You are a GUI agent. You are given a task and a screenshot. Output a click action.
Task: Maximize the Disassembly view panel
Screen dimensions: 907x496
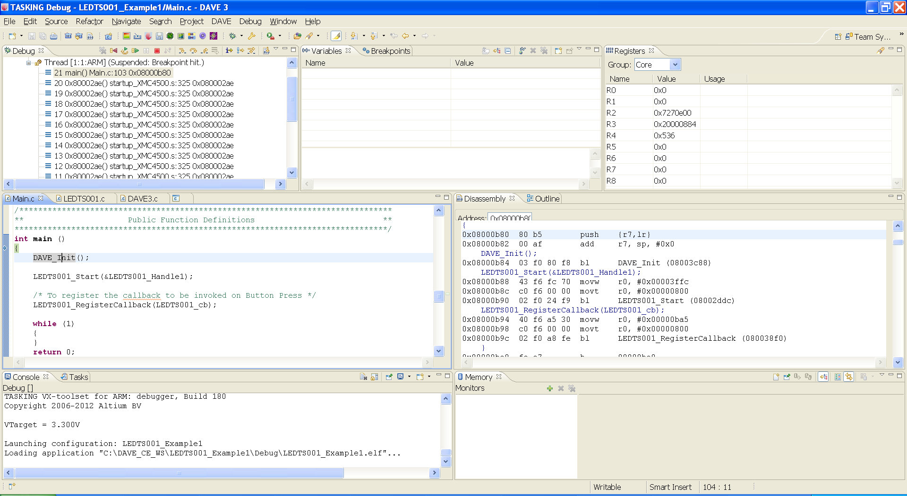click(899, 197)
